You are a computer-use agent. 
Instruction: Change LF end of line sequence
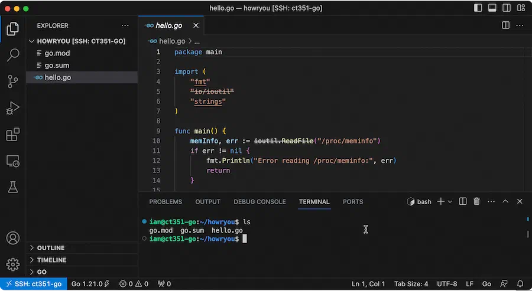click(469, 284)
